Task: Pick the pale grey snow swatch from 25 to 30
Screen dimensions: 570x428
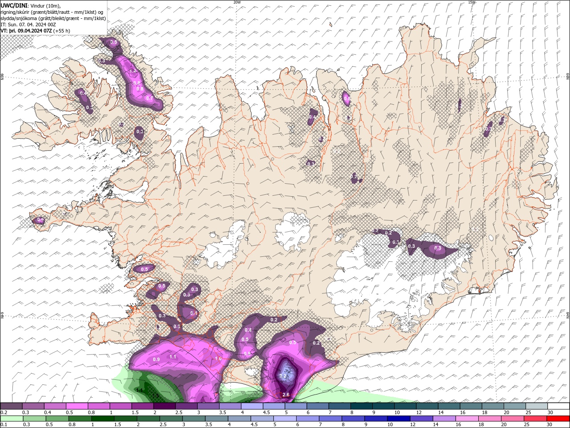Action: click(536, 406)
